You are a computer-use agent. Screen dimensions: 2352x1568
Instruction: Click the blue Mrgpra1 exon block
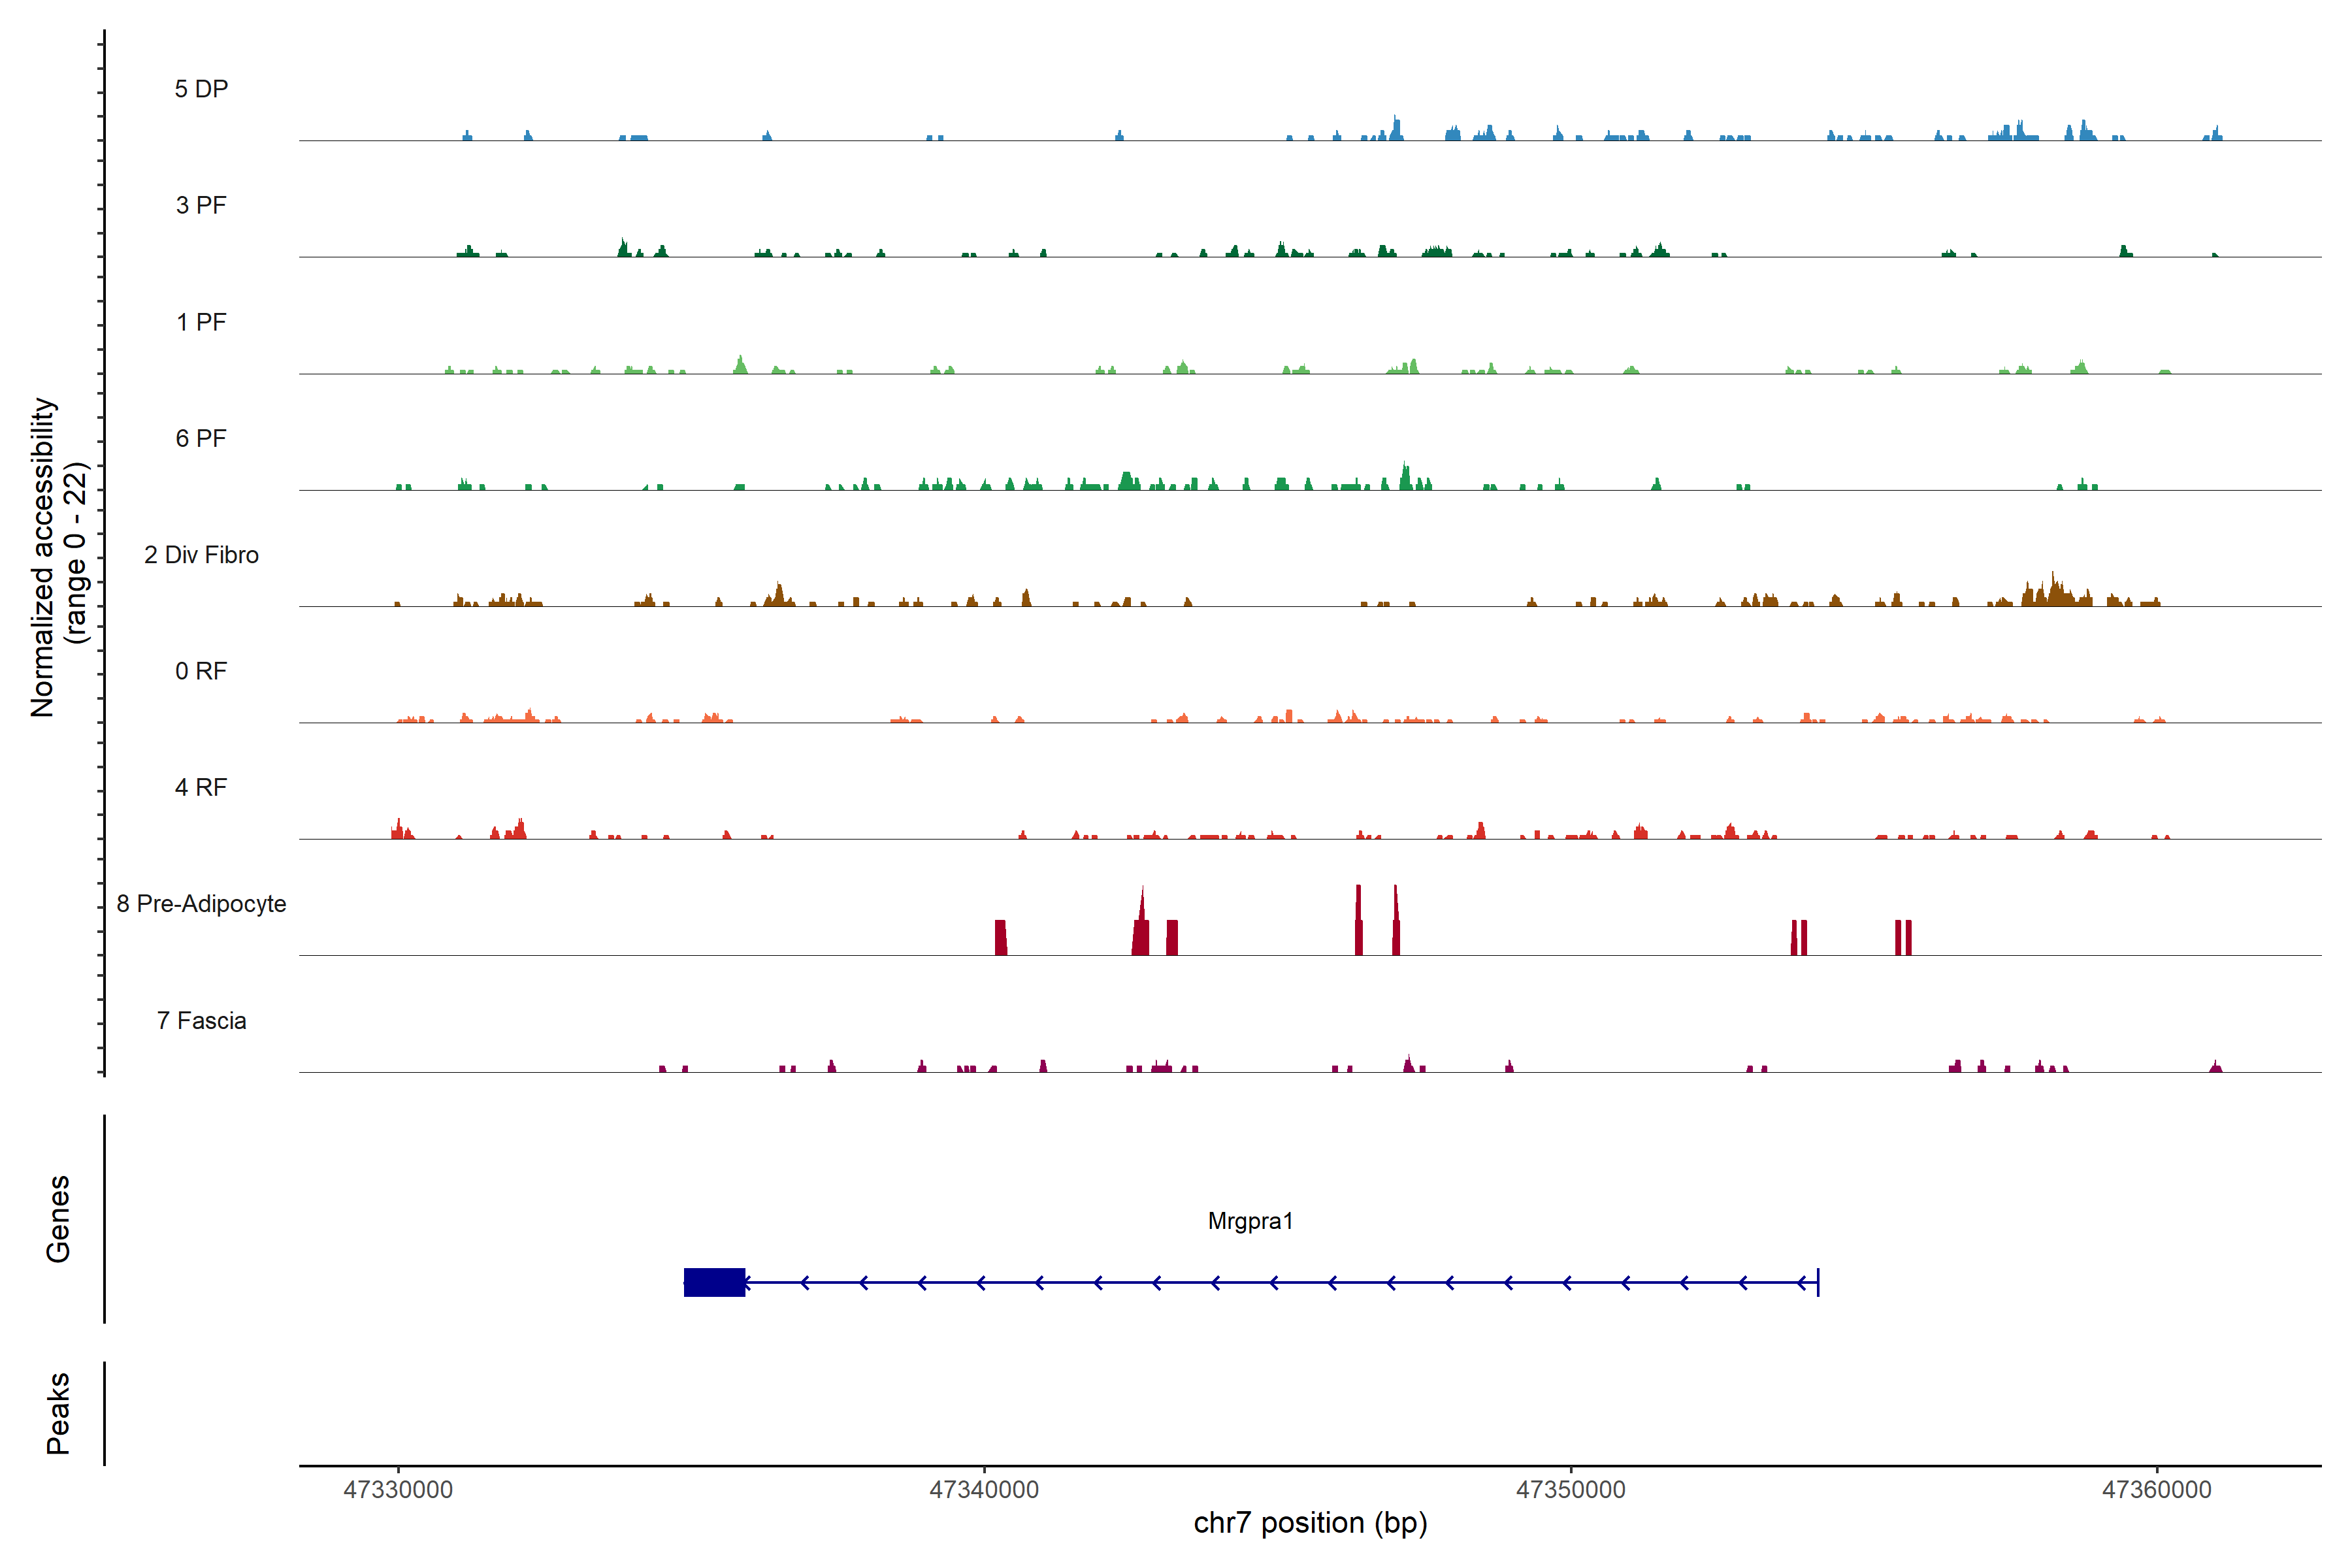click(714, 1282)
